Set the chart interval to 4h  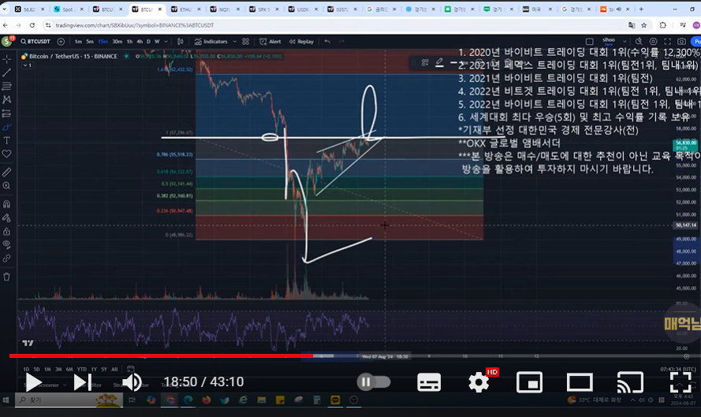[x=140, y=42]
